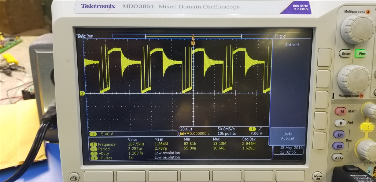The image size is (376, 182).
Task: Tap the Run acquisition status
Action: click(90, 36)
